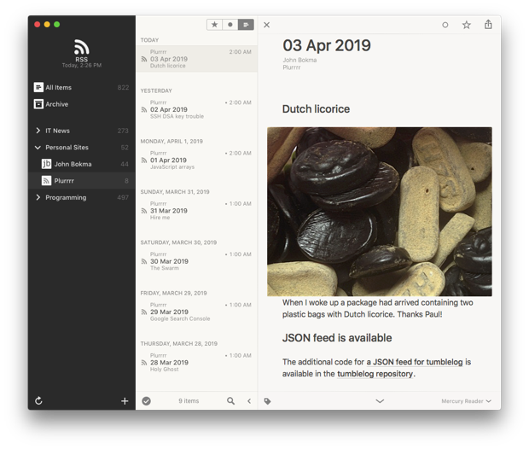529x449 pixels.
Task: Click RSS icon beside 29 Mar 2019
Action: coord(144,312)
